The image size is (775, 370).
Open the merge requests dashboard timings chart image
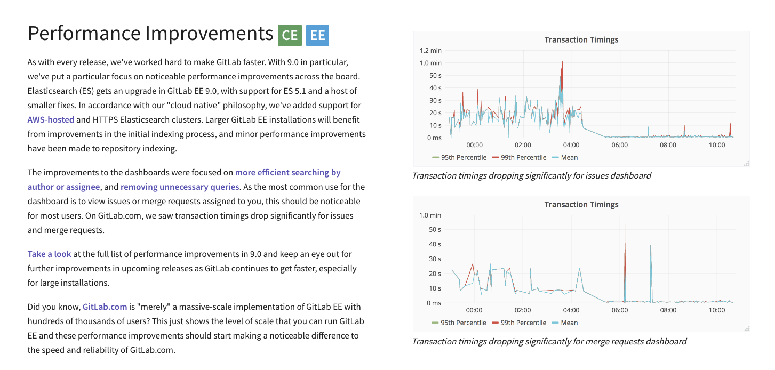pyautogui.click(x=581, y=264)
